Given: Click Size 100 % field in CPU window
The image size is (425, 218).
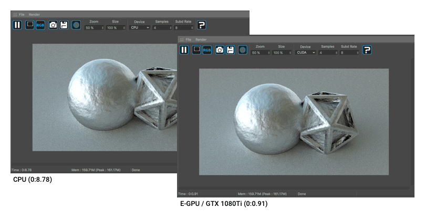Looking at the screenshot, I should tap(116, 28).
